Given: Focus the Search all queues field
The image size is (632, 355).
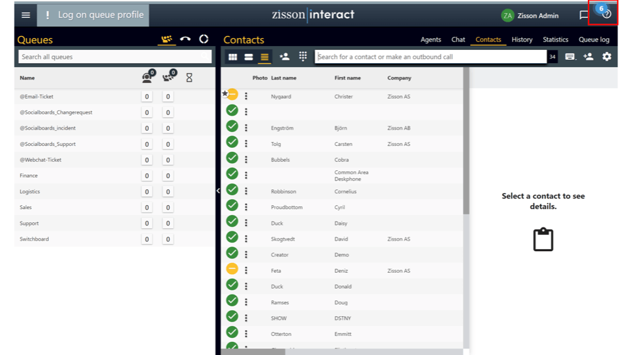Looking at the screenshot, I should [115, 57].
